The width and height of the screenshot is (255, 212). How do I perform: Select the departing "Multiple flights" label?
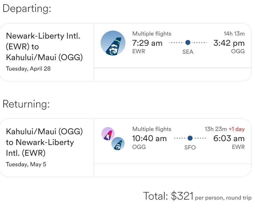tap(152, 34)
